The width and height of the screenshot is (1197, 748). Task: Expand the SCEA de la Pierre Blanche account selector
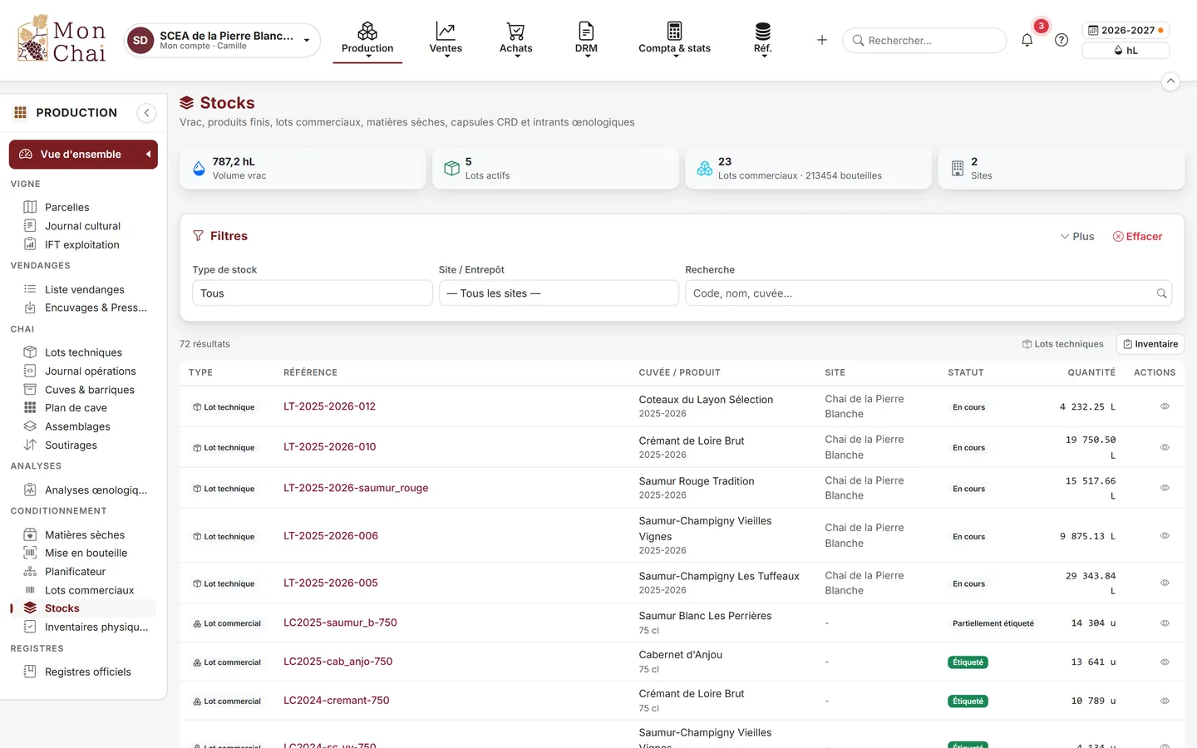point(222,40)
